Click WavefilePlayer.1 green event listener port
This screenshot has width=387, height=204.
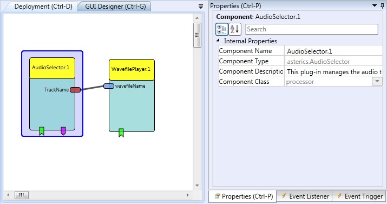(121, 133)
